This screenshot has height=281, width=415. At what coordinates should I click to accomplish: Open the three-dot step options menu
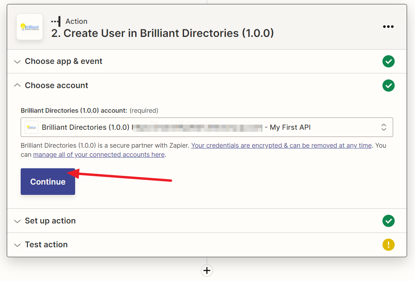(388, 27)
